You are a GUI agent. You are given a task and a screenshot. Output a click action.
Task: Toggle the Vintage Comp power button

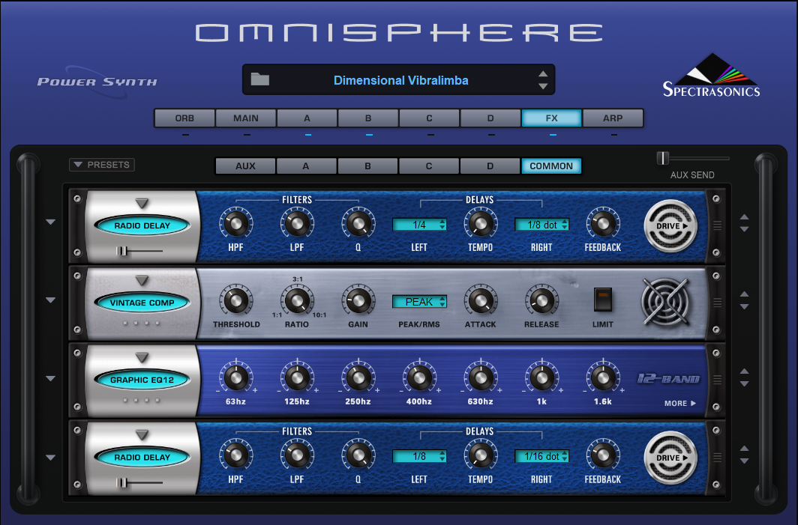pos(142,303)
